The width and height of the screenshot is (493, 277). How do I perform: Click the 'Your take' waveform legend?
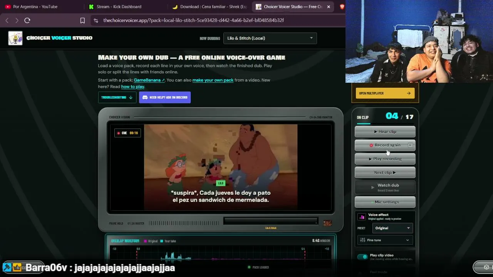coord(168,241)
